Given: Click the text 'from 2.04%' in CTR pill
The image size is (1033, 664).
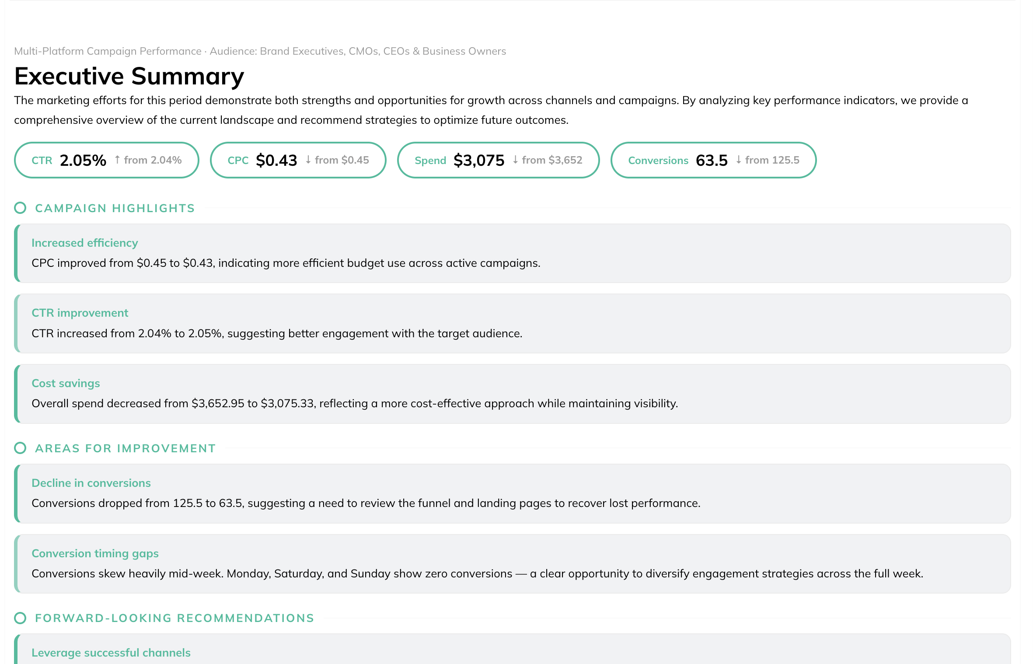Looking at the screenshot, I should pyautogui.click(x=153, y=160).
